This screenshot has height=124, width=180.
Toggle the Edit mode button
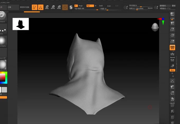pyautogui.click(x=35, y=7)
